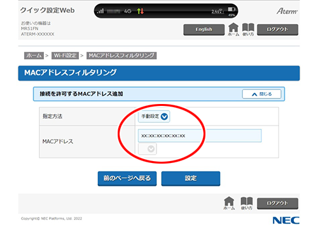318x241 pixels.
Task: Click the クイック設定Web title
Action: tap(48, 10)
